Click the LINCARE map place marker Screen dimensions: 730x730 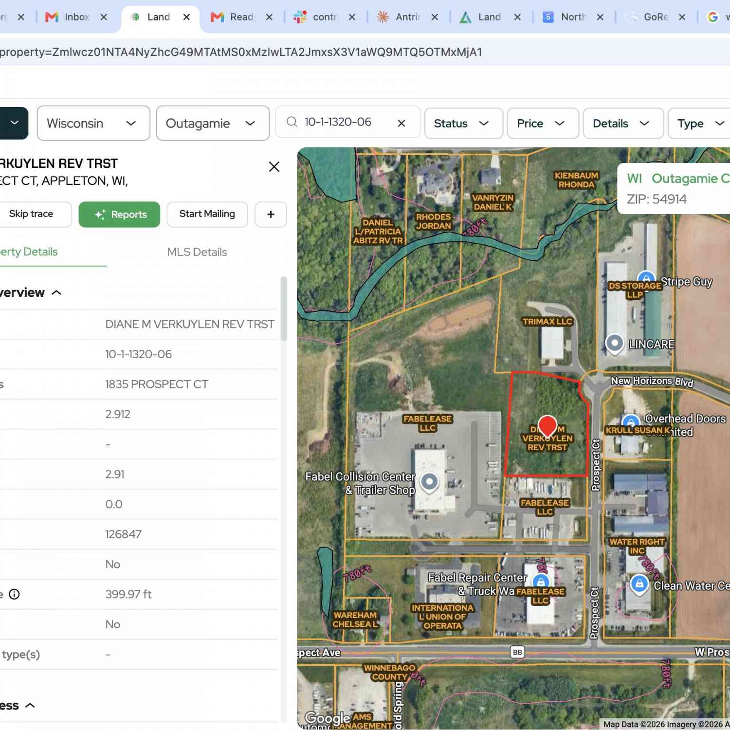[x=615, y=344]
